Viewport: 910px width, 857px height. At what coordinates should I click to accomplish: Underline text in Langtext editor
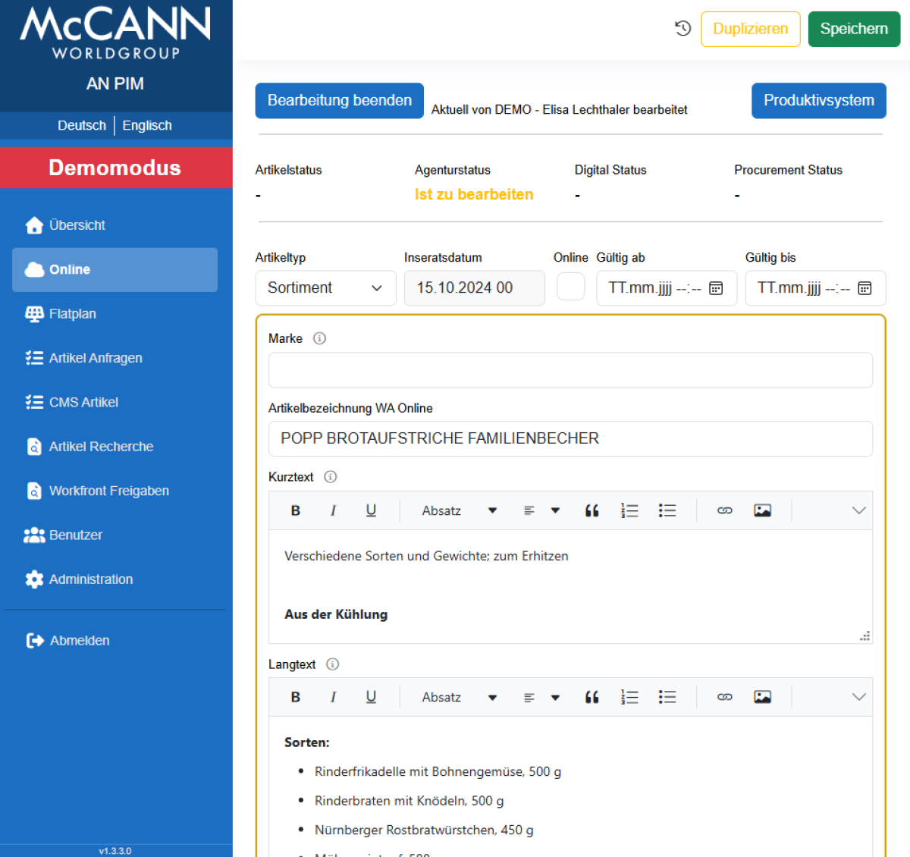click(371, 697)
